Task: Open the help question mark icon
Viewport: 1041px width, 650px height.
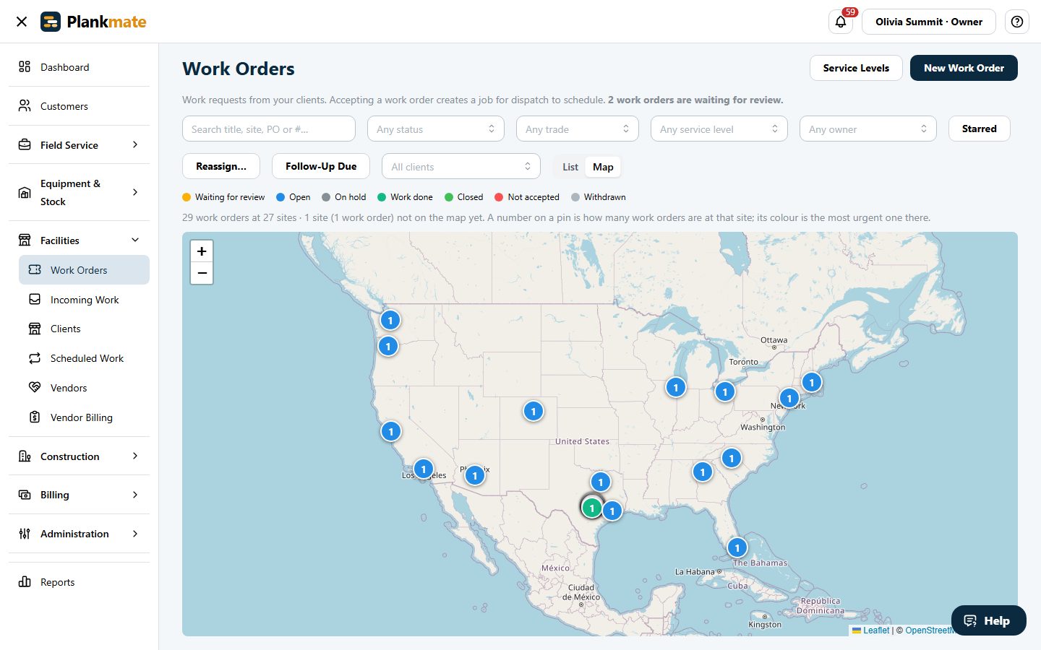Action: point(1017,22)
